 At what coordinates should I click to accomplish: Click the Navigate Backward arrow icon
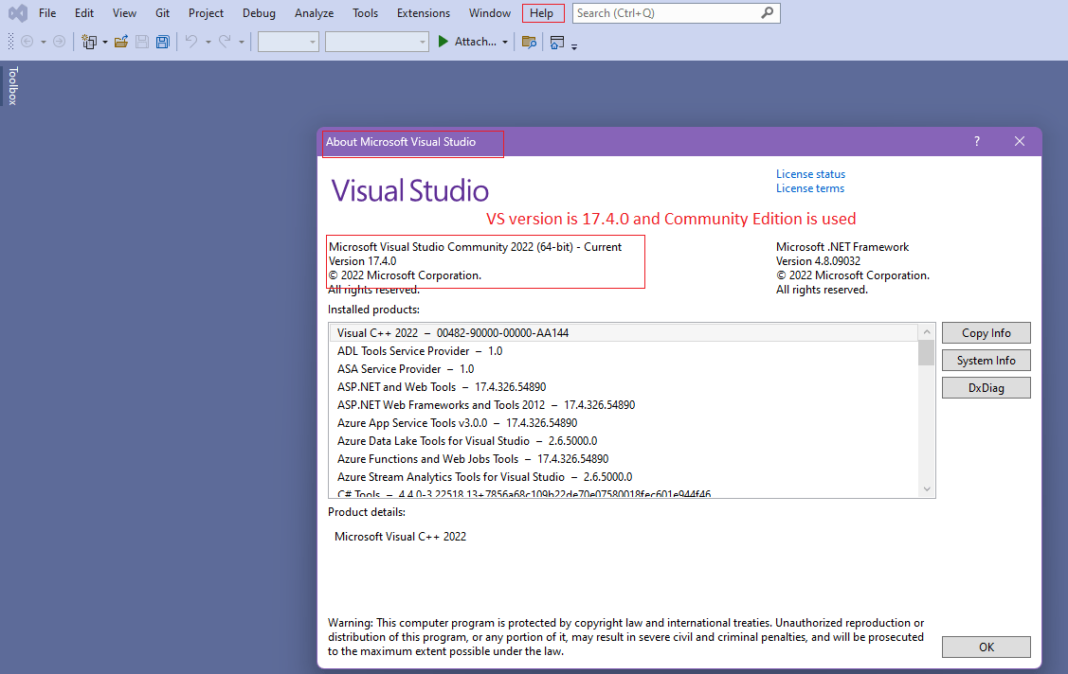click(28, 42)
